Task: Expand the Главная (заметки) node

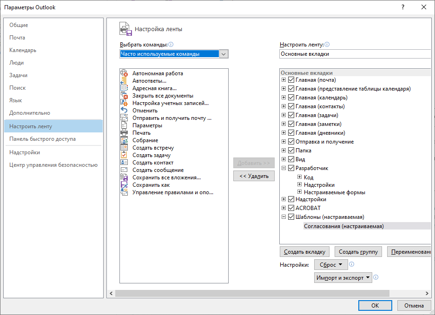Action: pos(283,124)
